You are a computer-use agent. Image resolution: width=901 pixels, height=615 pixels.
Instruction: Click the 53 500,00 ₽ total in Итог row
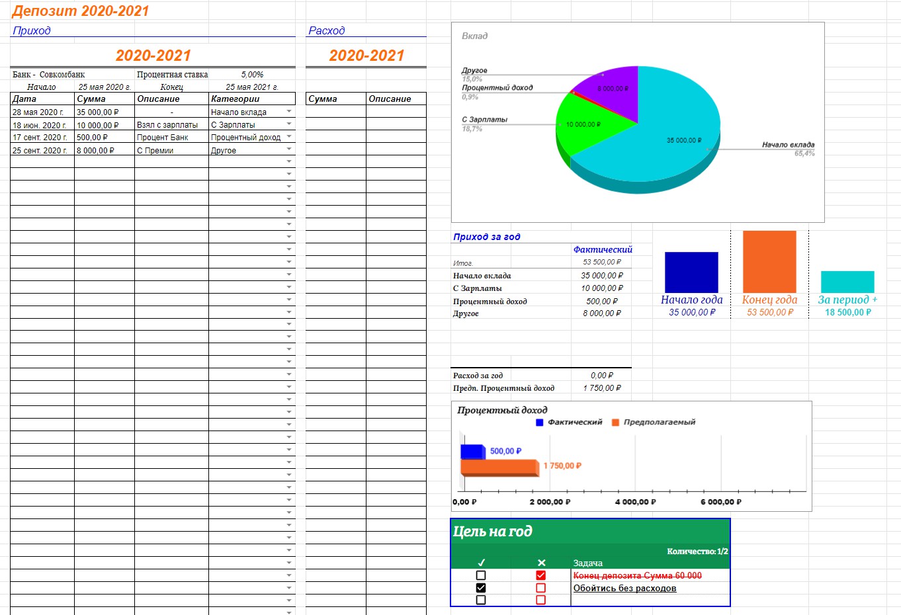602,262
